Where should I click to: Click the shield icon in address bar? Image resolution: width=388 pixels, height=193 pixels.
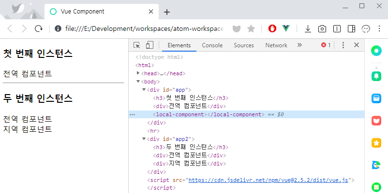[x=237, y=29]
